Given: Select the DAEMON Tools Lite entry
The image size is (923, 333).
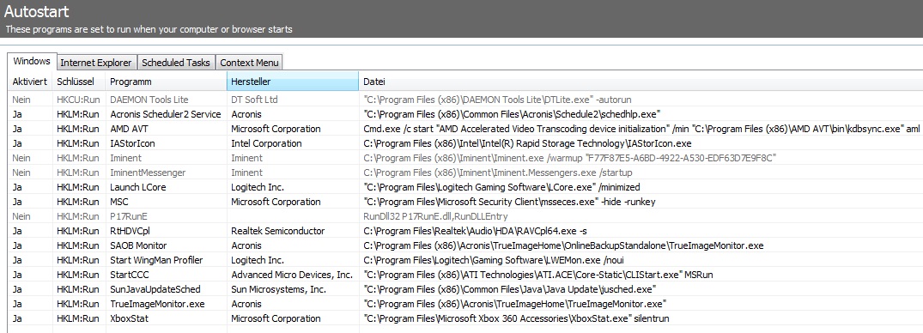Looking at the screenshot, I should [x=149, y=100].
